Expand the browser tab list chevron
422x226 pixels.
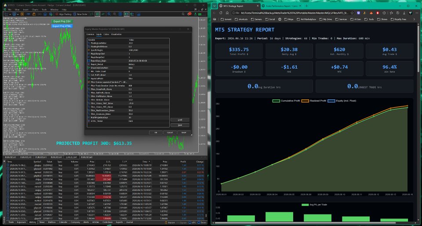pyautogui.click(x=214, y=6)
